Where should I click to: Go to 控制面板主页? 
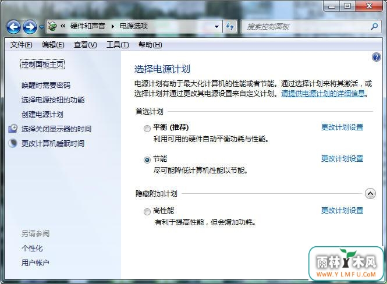coord(42,65)
